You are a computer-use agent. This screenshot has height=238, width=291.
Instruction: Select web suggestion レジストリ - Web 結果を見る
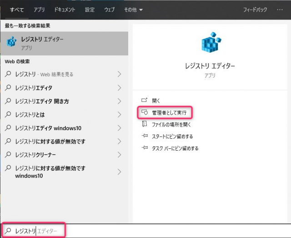[x=64, y=74]
